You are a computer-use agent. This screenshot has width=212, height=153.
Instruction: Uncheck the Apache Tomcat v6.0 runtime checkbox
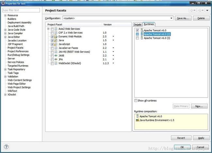click(137, 30)
